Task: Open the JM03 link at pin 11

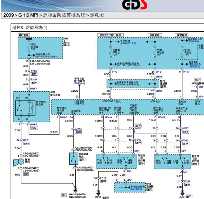Action: pyautogui.click(x=159, y=77)
